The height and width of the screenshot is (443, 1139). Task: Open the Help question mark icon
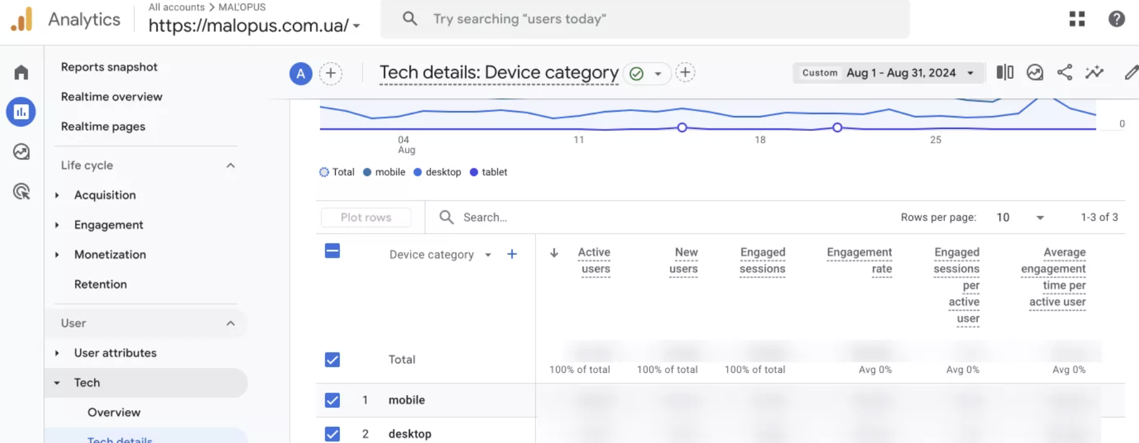(x=1116, y=19)
